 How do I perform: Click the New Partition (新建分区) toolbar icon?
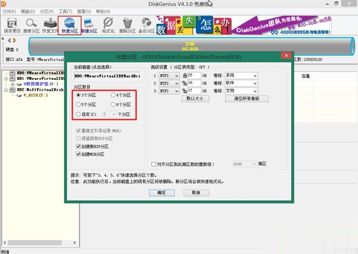89,25
